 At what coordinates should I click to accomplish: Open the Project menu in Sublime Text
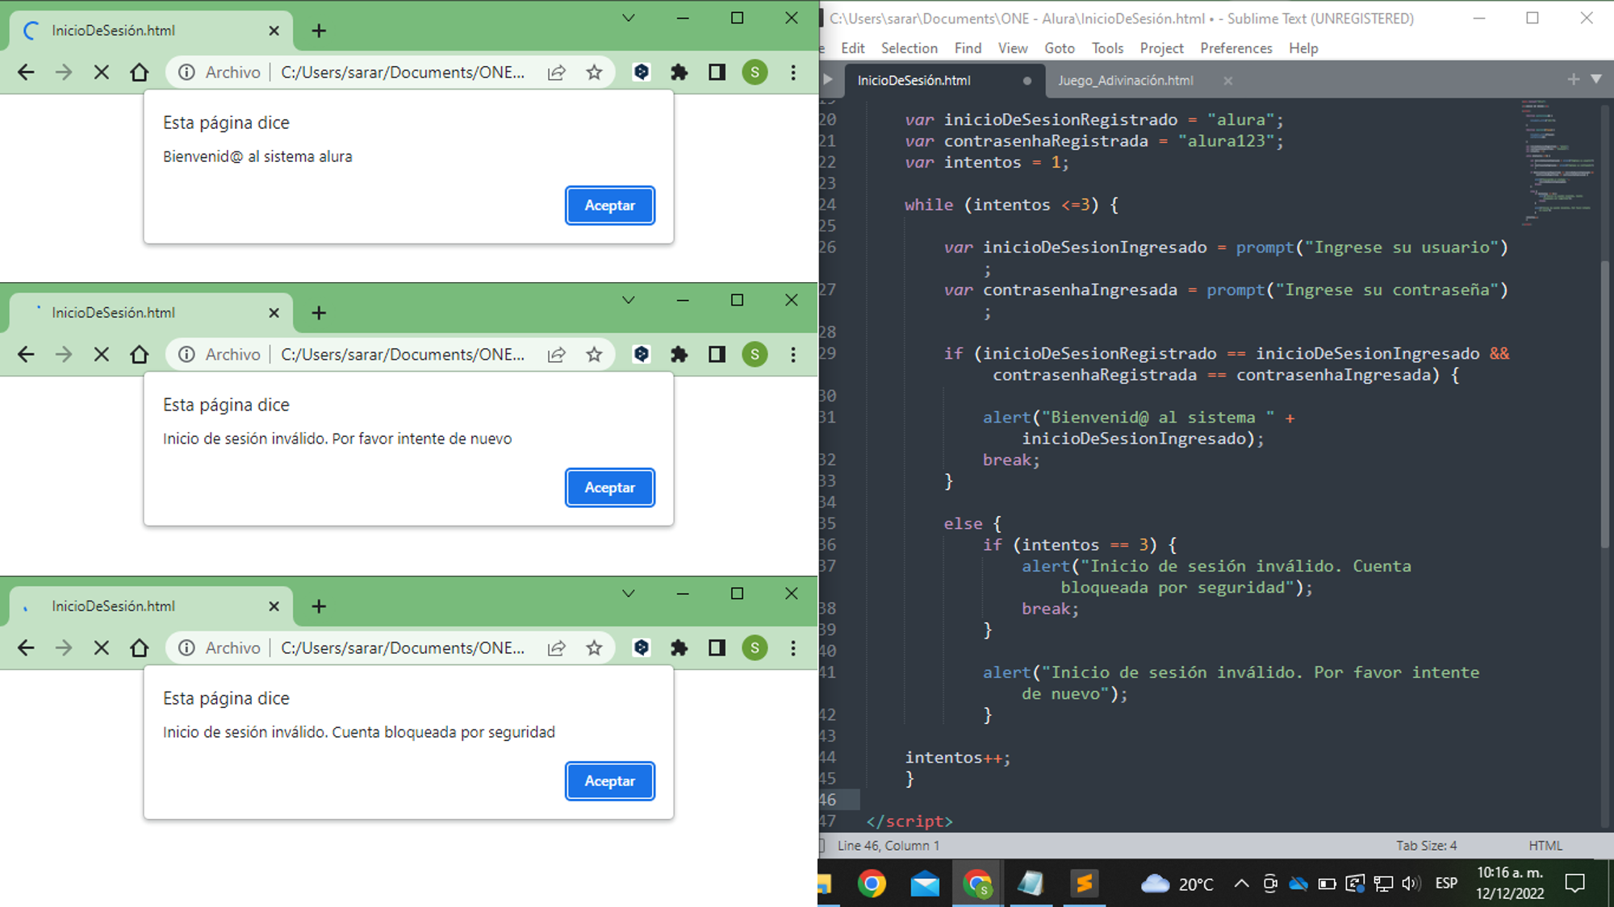tap(1161, 48)
